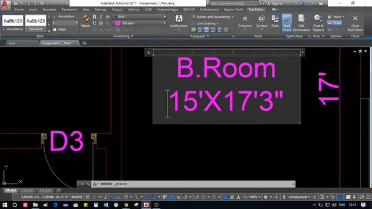The height and width of the screenshot is (209, 372).
Task: Click the left paragraph alignment icon
Action: pos(200,30)
